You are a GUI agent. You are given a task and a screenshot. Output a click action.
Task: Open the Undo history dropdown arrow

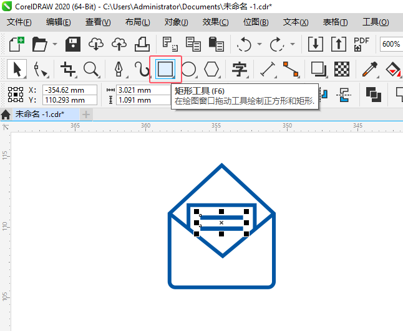coord(260,44)
